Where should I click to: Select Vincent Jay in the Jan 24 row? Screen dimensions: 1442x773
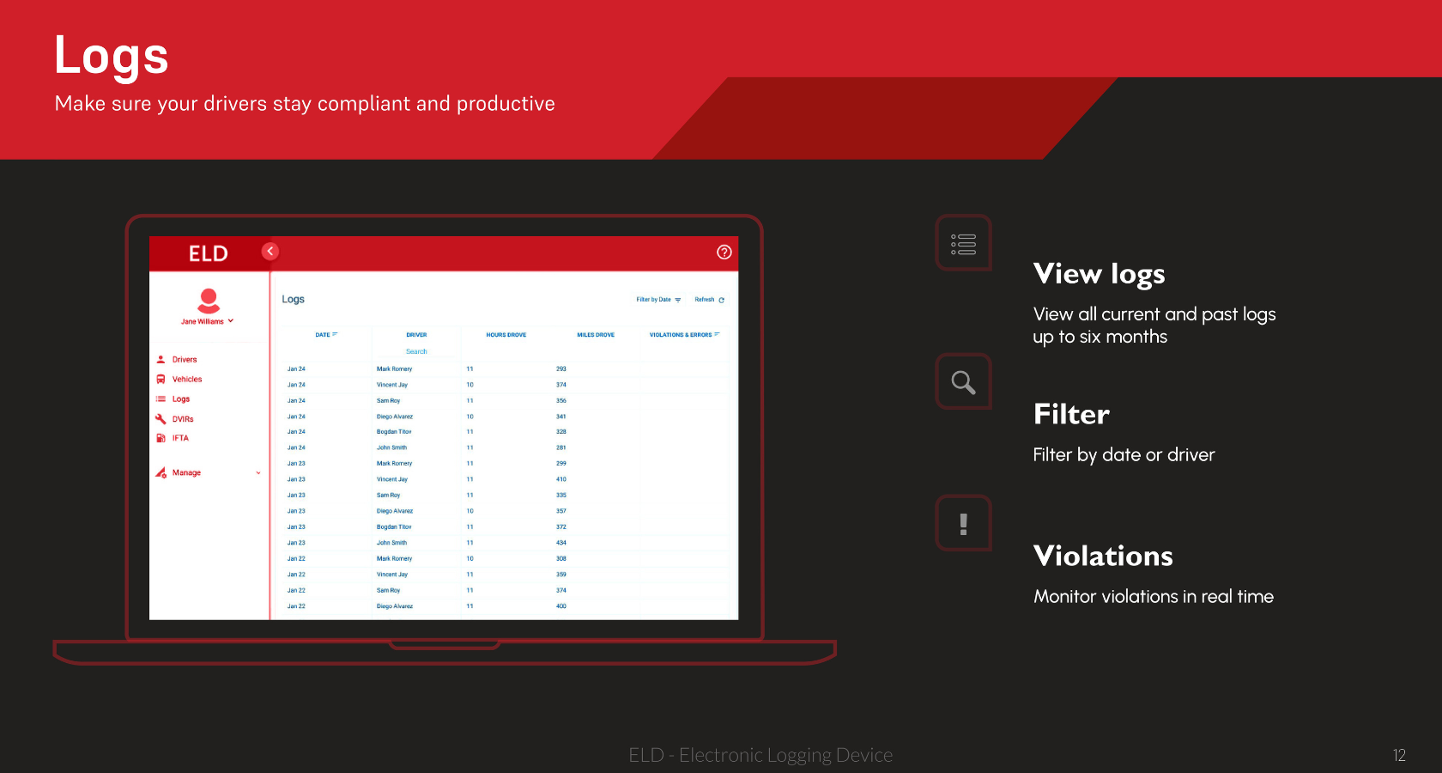(x=392, y=385)
